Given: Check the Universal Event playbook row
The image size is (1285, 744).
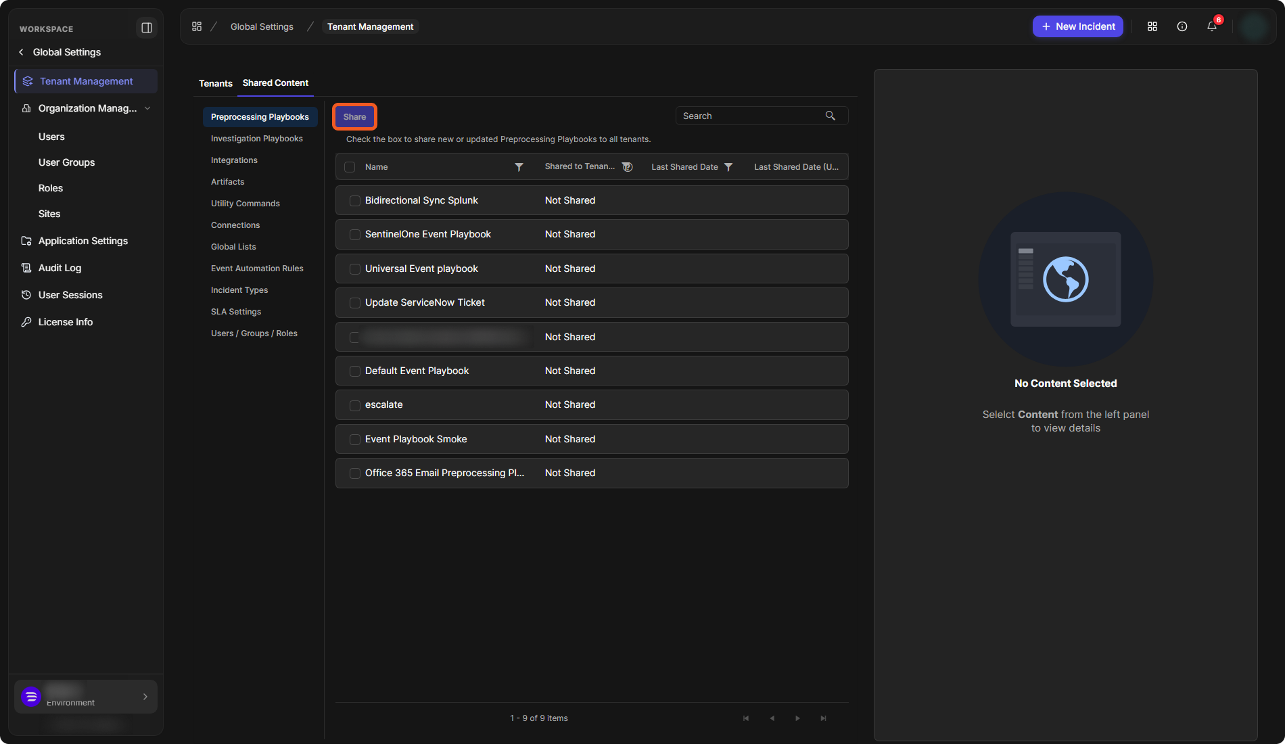Looking at the screenshot, I should click(x=354, y=269).
